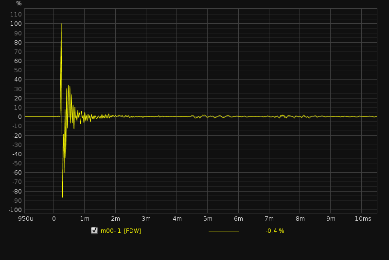389x260 pixels.
Task: Click the yellow trace line sample in the legend
Action: (x=224, y=231)
